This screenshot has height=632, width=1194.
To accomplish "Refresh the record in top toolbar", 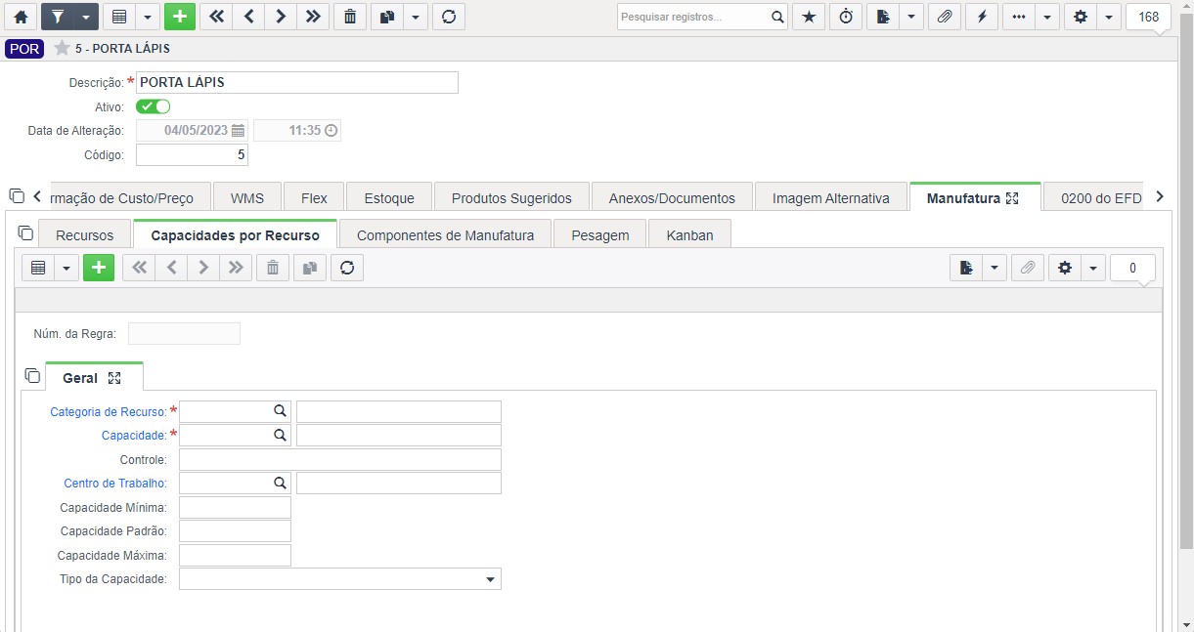I will click(449, 17).
